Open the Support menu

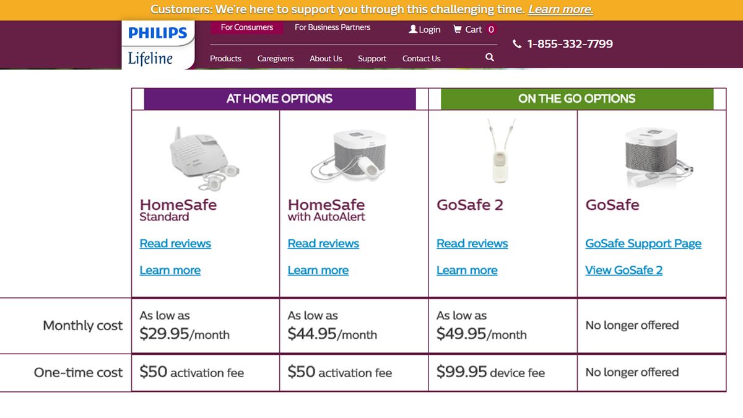pos(372,58)
